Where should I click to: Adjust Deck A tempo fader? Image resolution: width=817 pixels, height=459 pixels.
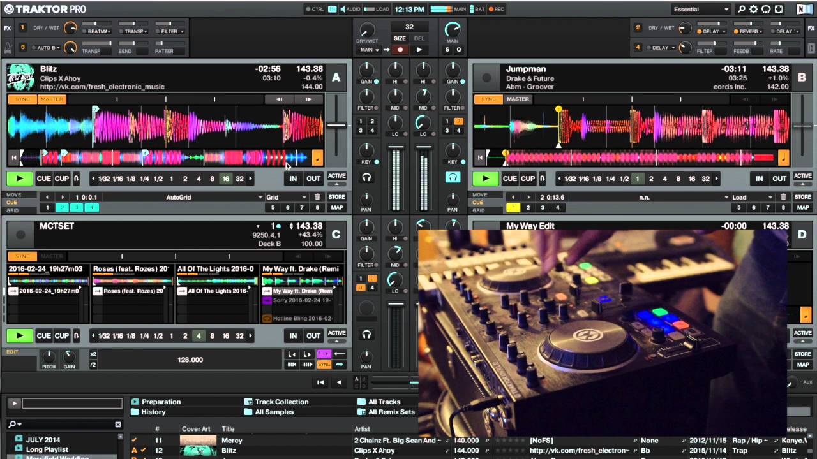336,125
